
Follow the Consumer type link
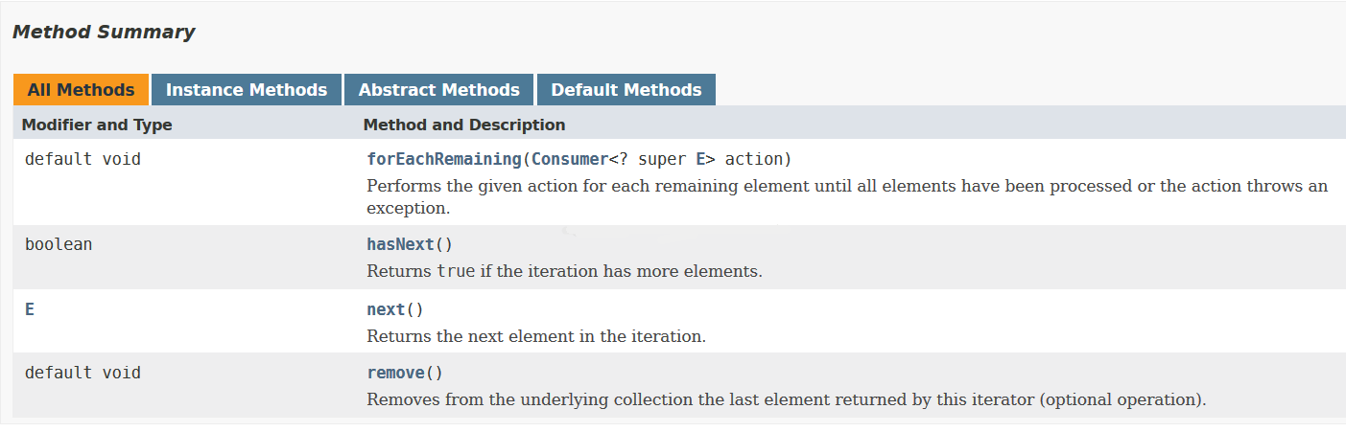569,159
